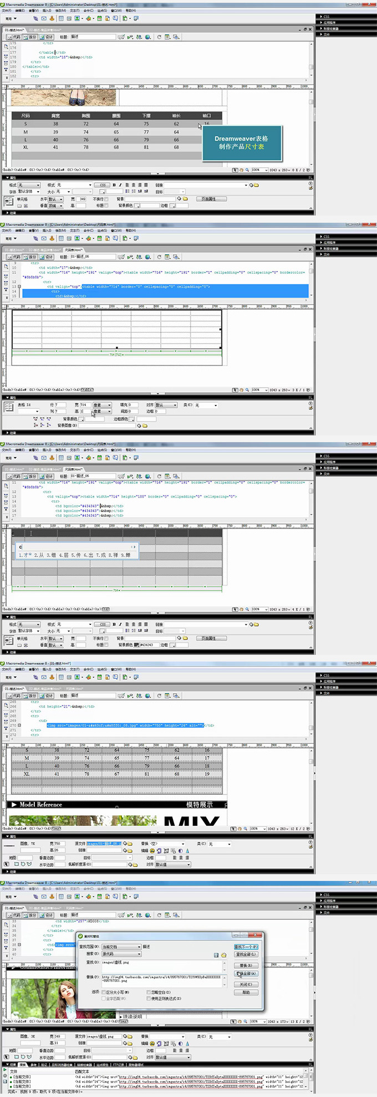Open 边框 color swatch in teal-caption window's inspector
The width and height of the screenshot is (377, 1097).
point(172,206)
